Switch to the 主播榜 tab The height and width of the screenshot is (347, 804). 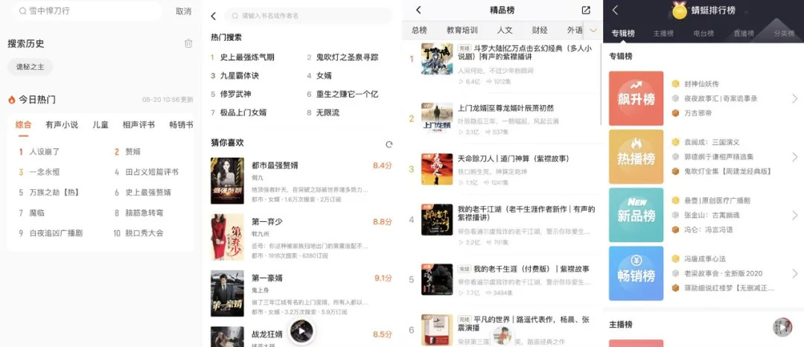pos(663,34)
